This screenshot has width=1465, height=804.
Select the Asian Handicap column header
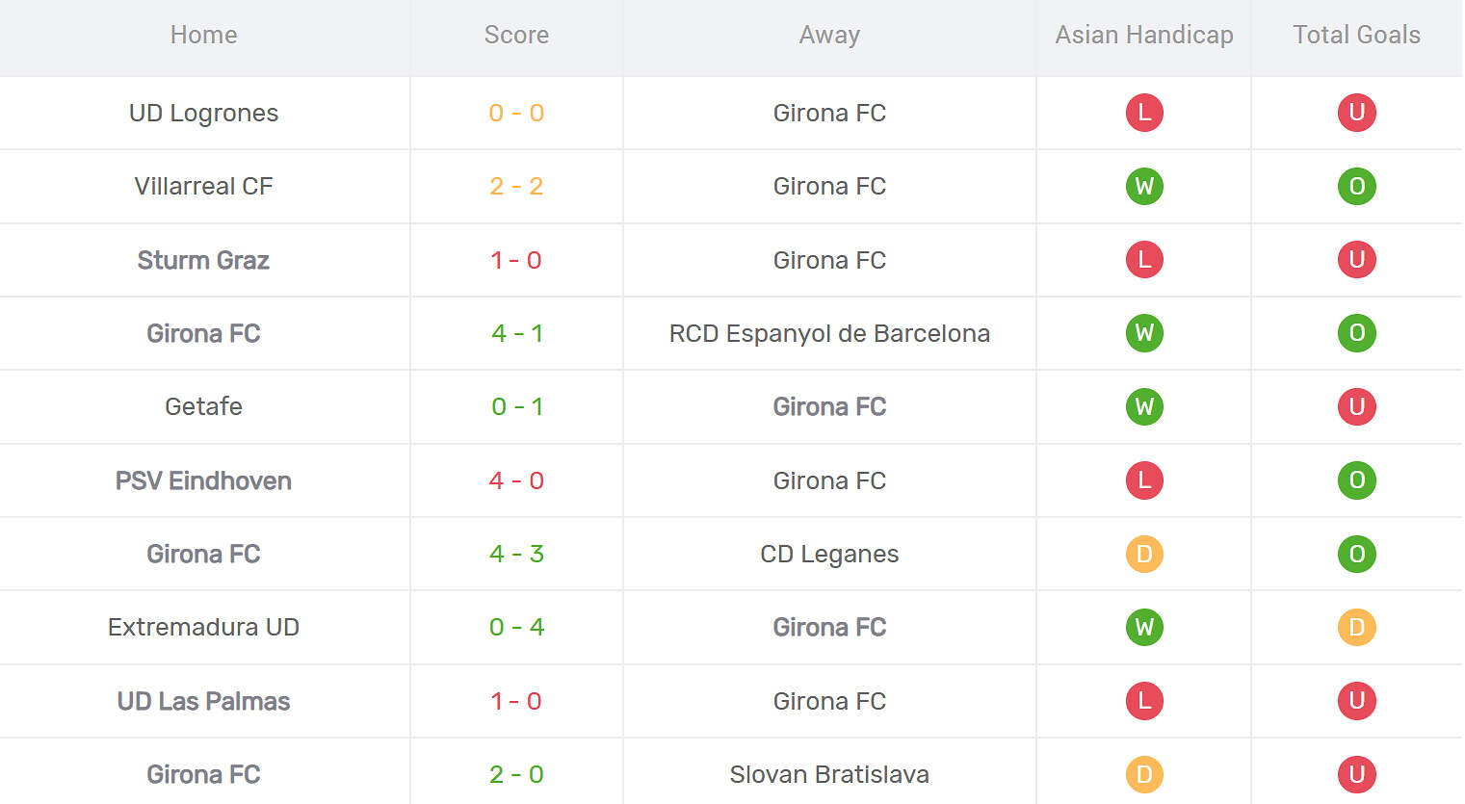click(x=1144, y=35)
